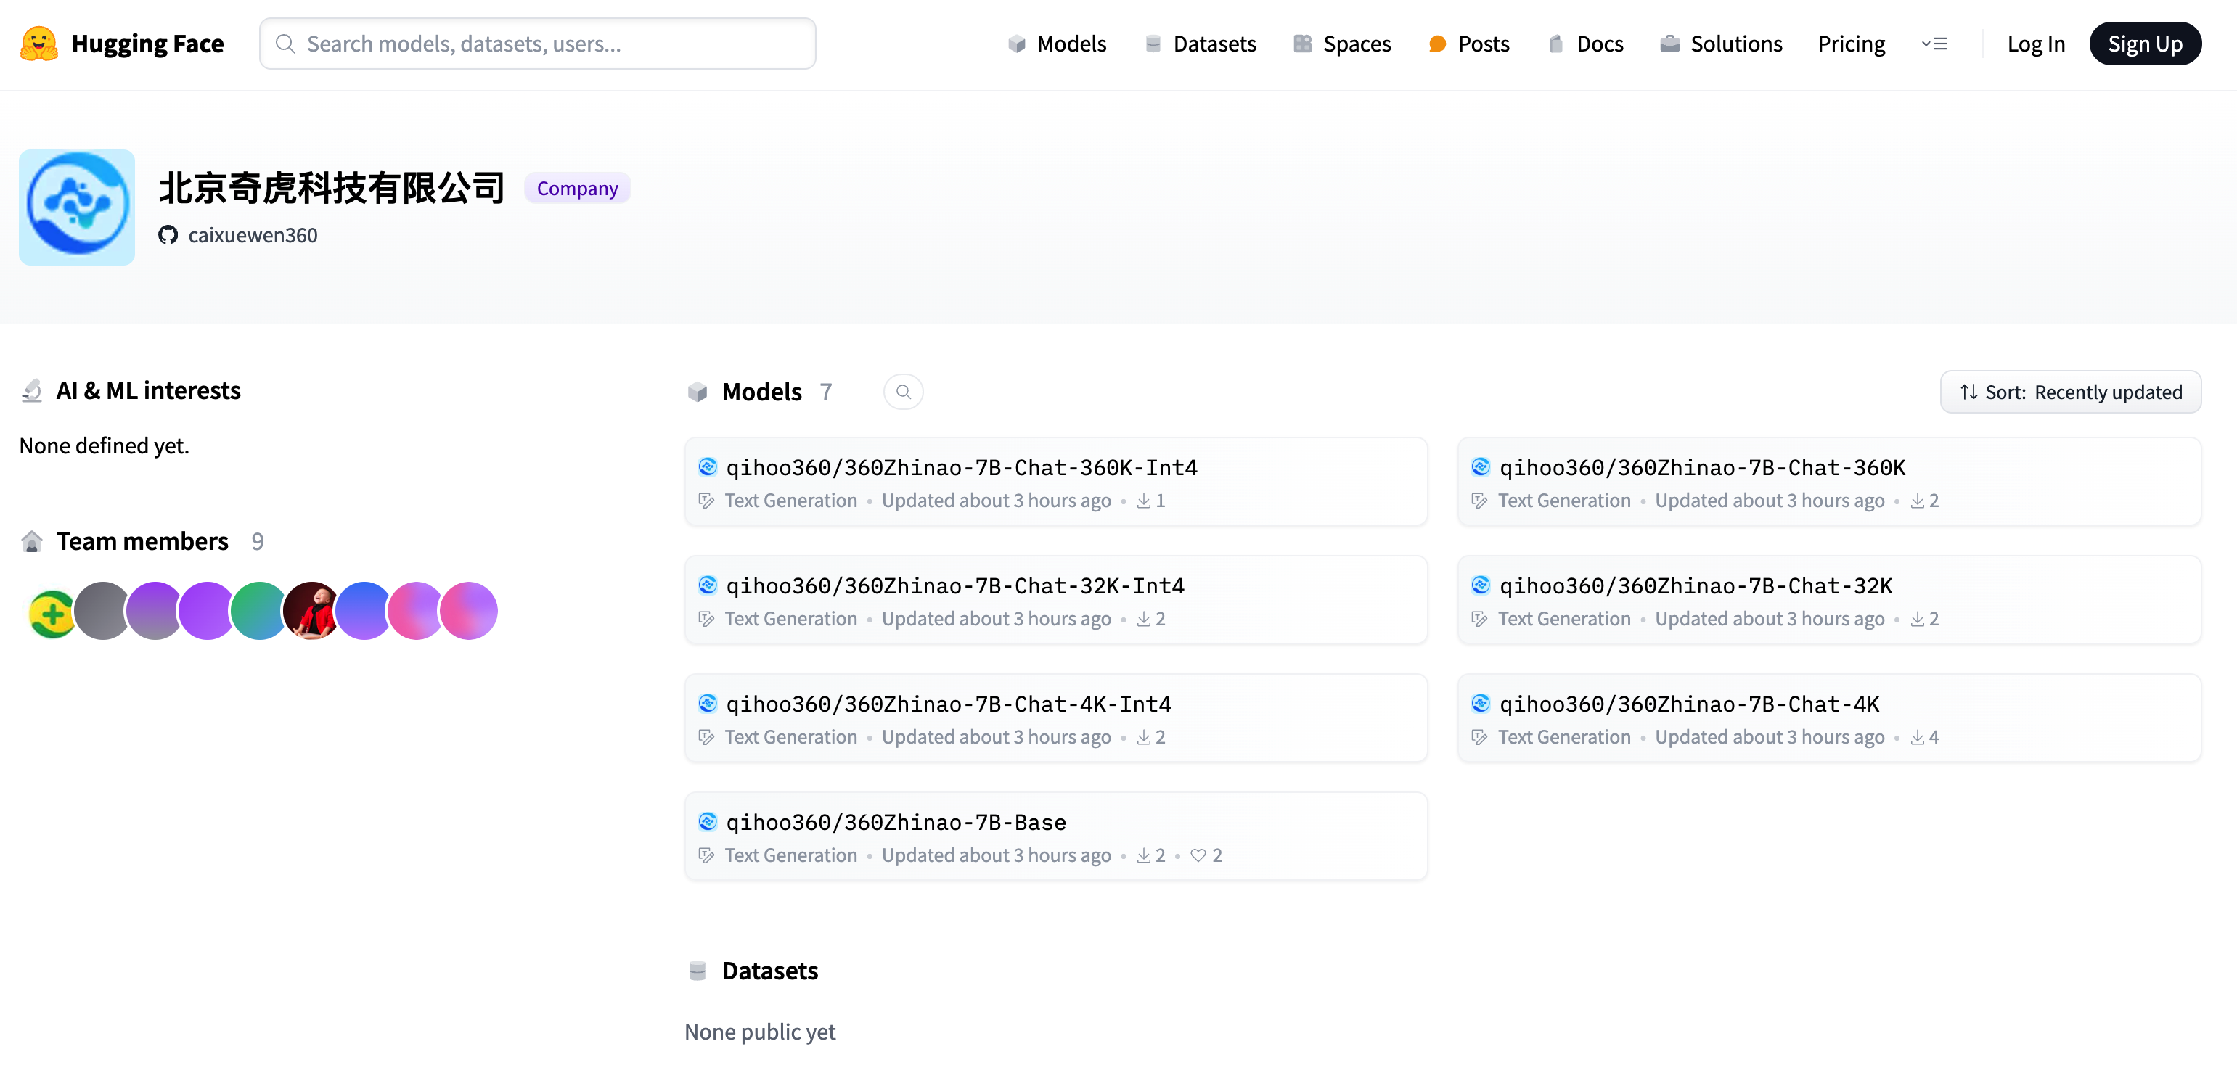Click the GitHub icon beside caixuewen360
The image size is (2237, 1065).
(168, 234)
